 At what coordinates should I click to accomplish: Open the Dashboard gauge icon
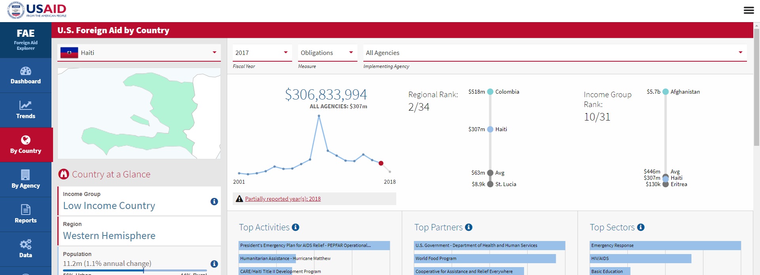pos(26,71)
